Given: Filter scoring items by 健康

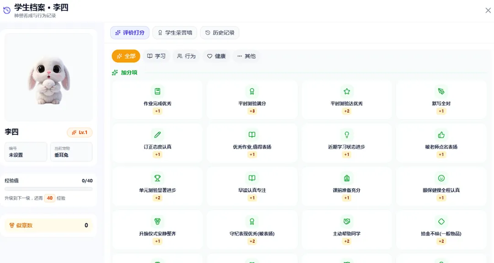Looking at the screenshot, I should [216, 56].
